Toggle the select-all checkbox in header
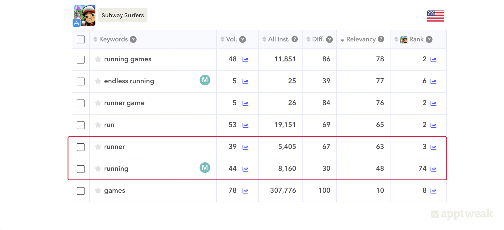 click(81, 40)
